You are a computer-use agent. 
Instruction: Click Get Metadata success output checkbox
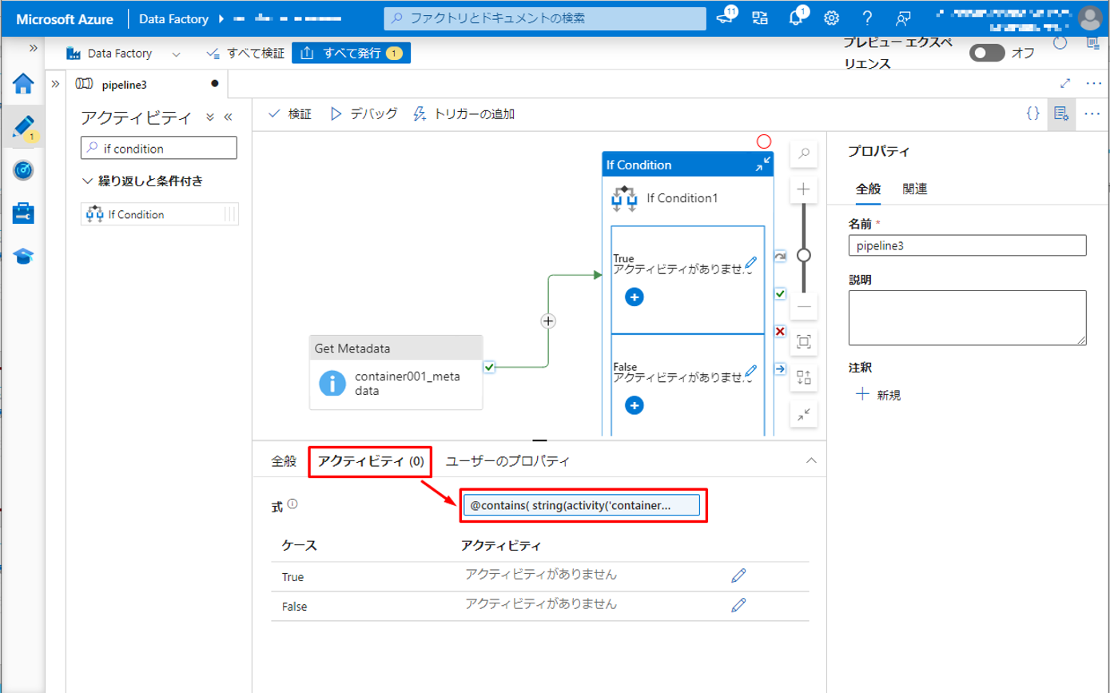click(x=490, y=367)
